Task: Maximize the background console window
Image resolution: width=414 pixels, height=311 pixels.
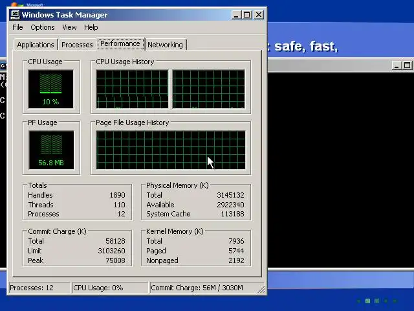Action: [407, 65]
